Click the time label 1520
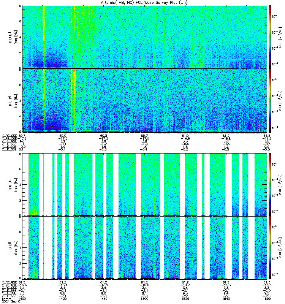 coord(185,299)
